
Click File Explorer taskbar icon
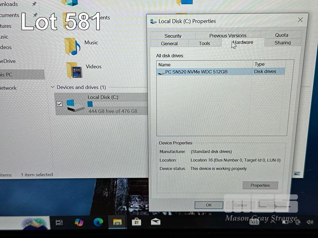click(x=117, y=222)
